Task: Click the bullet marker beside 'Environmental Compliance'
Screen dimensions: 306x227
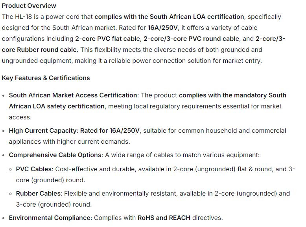Action: click(4, 218)
